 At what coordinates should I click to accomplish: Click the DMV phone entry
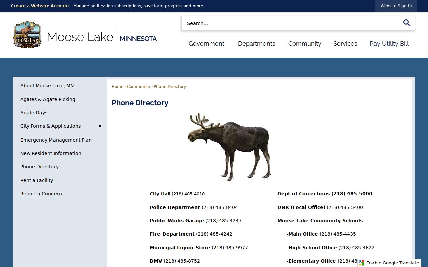(x=175, y=261)
